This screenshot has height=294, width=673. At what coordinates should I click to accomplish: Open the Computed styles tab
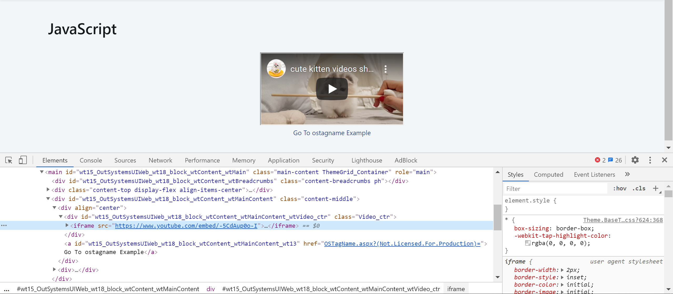coord(548,174)
